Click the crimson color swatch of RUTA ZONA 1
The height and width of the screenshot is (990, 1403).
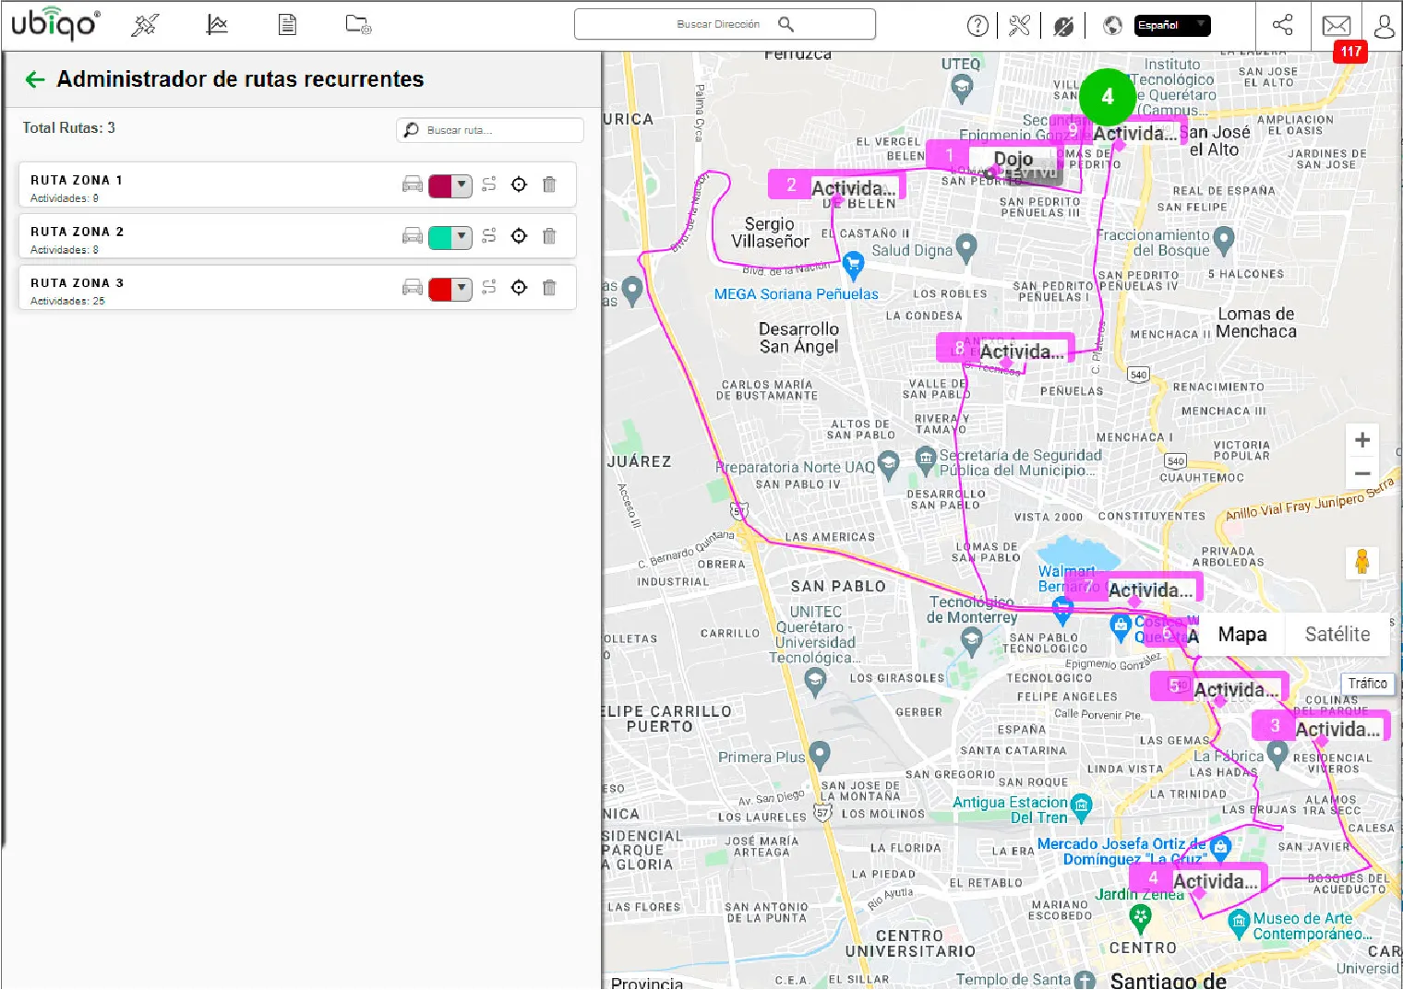pos(440,185)
